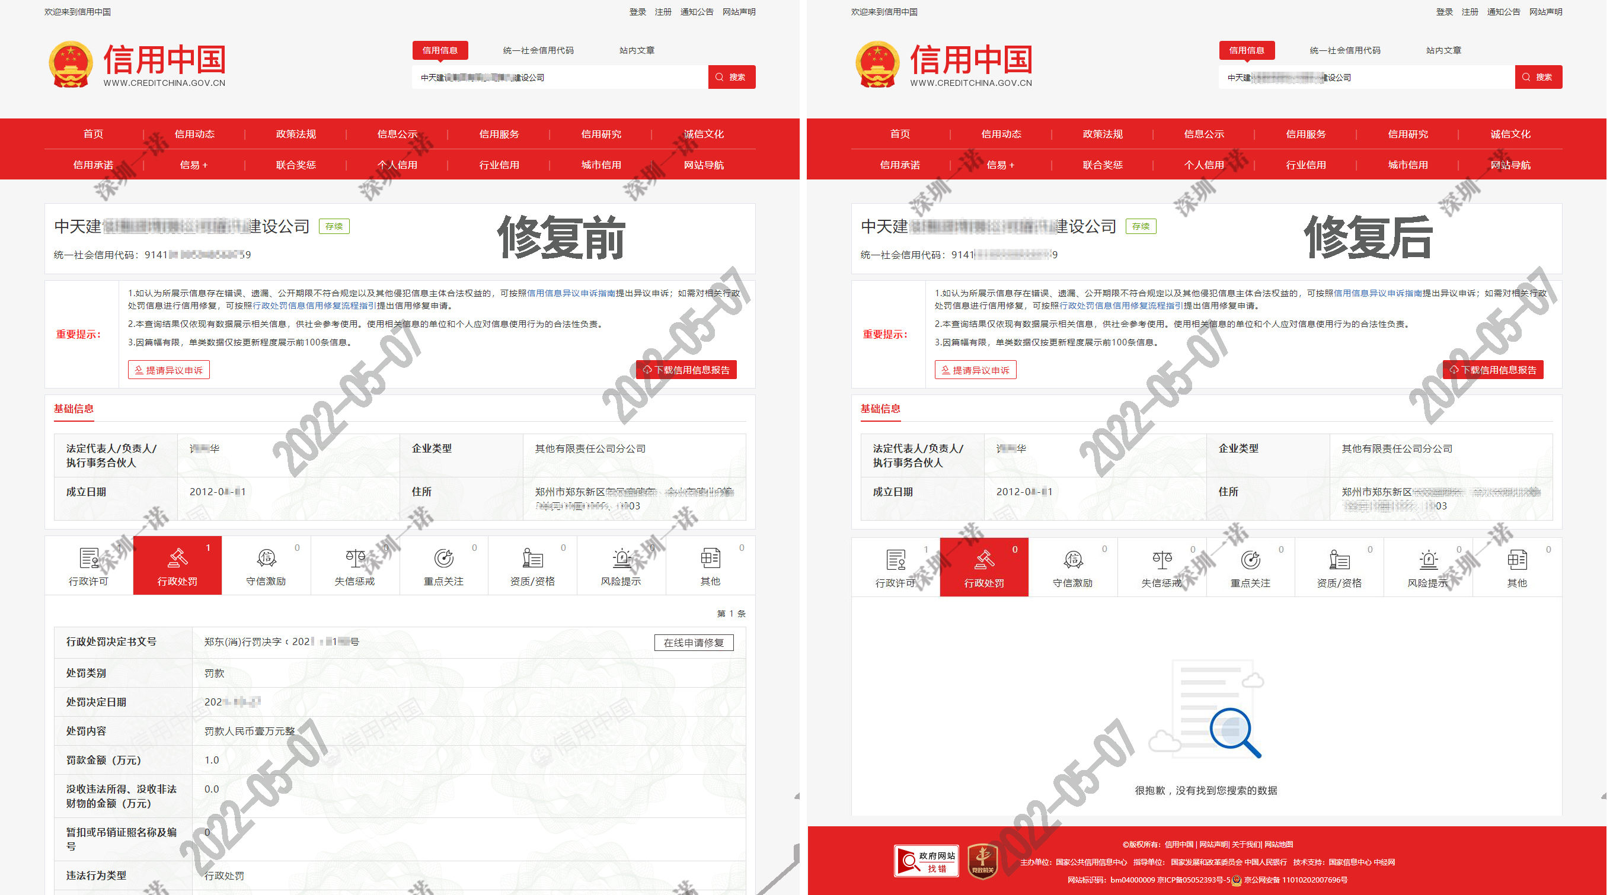1613x895 pixels.
Task: Click 提请异议申诉 button in right panel
Action: 975,370
